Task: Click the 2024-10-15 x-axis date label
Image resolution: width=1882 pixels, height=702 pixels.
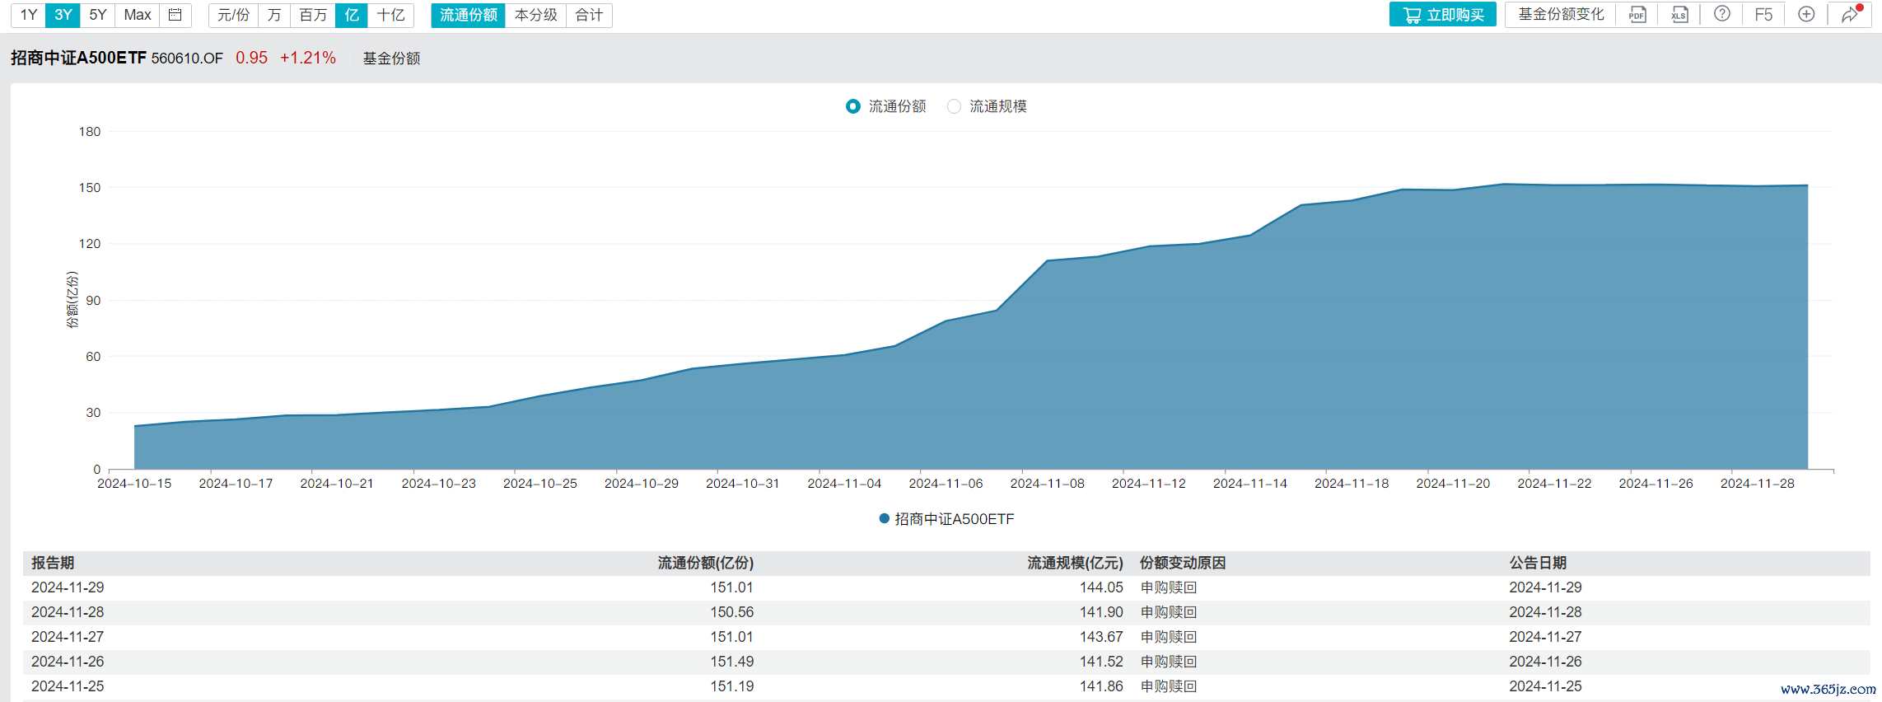Action: coord(134,484)
